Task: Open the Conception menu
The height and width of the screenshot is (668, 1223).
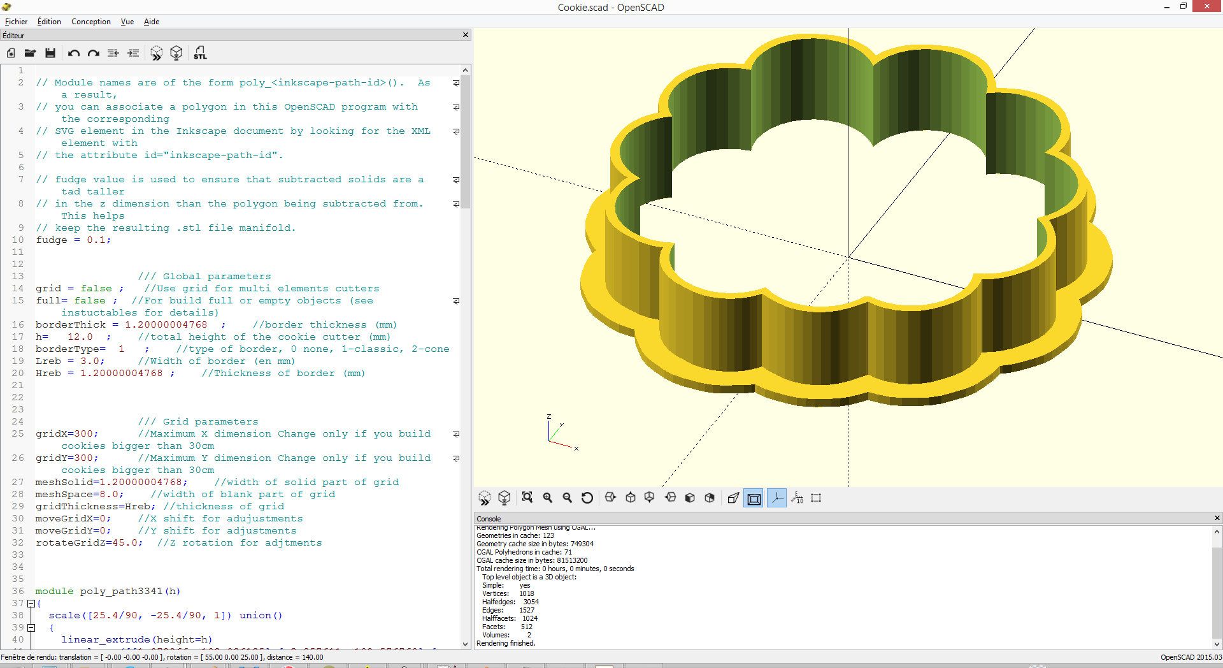Action: tap(90, 21)
